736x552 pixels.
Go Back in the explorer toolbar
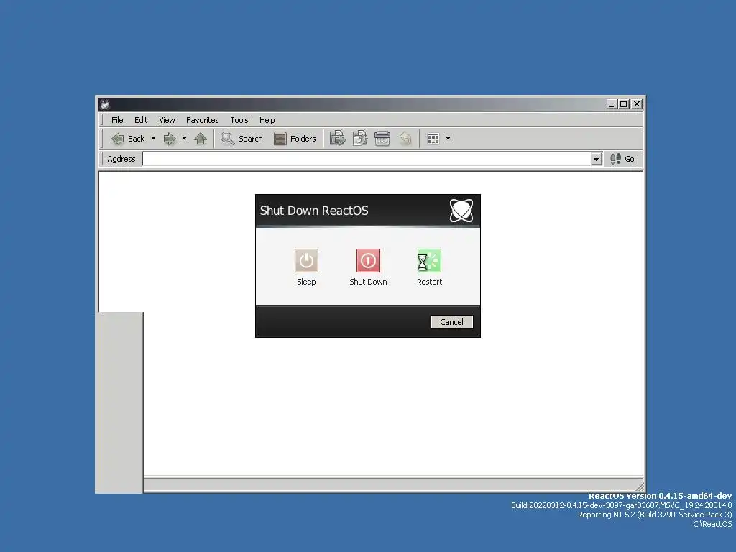click(x=128, y=139)
